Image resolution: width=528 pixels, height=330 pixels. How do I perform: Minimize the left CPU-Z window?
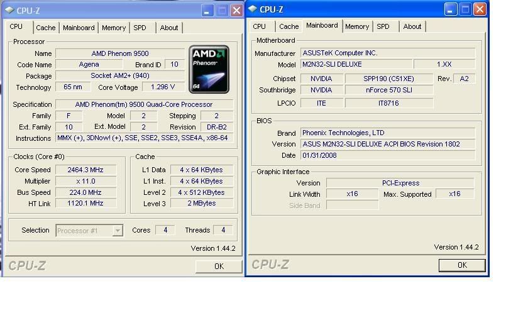coord(208,11)
